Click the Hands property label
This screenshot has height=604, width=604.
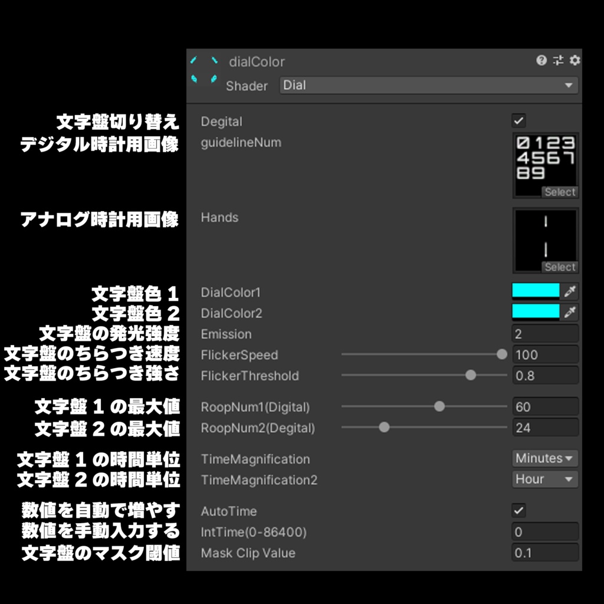click(x=219, y=217)
